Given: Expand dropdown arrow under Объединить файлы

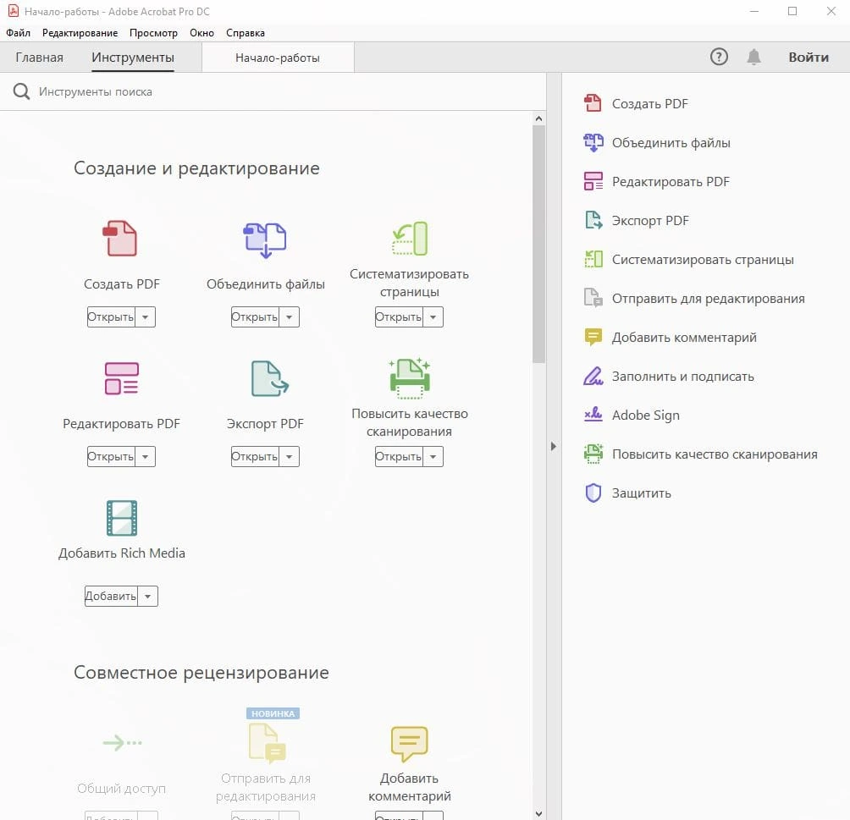Looking at the screenshot, I should click(x=289, y=317).
